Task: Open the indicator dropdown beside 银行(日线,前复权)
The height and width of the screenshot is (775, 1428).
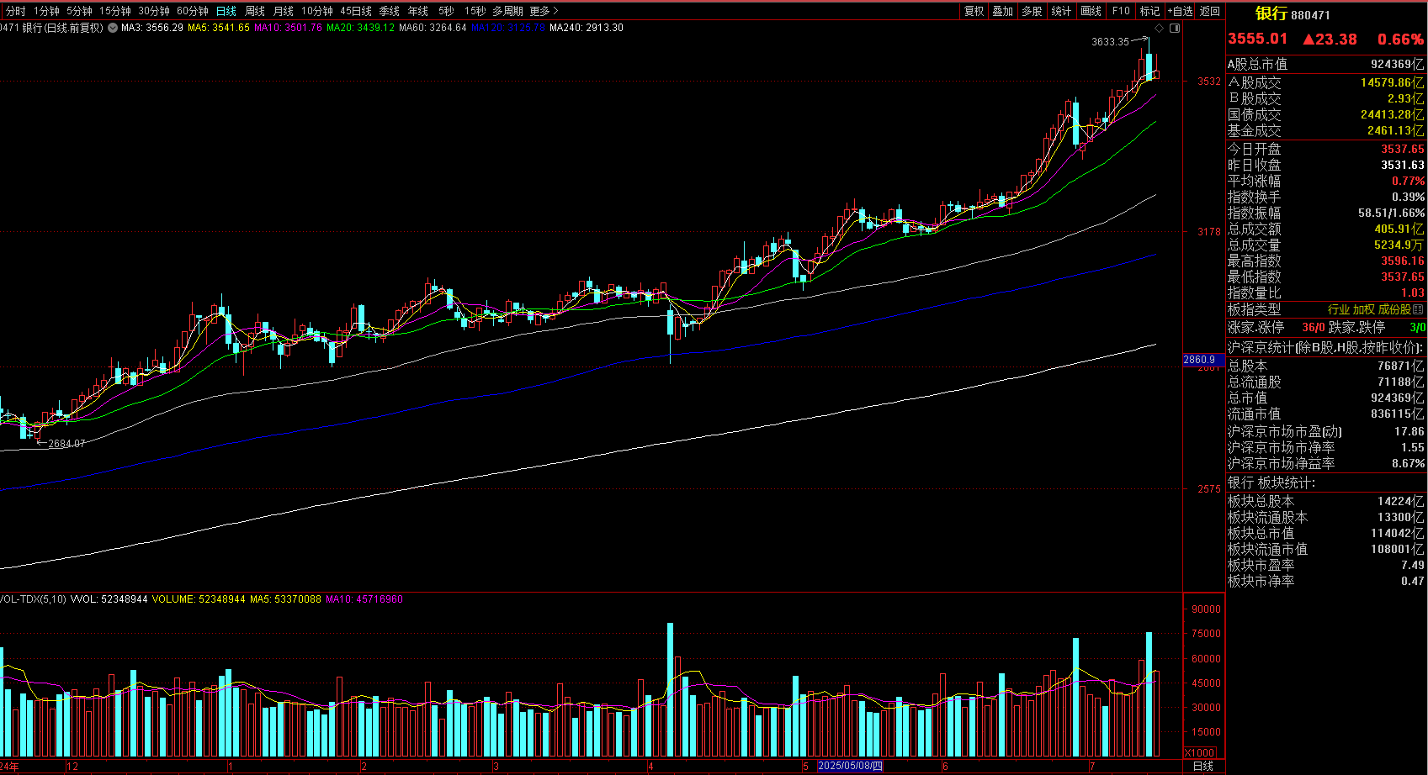Action: point(113,28)
